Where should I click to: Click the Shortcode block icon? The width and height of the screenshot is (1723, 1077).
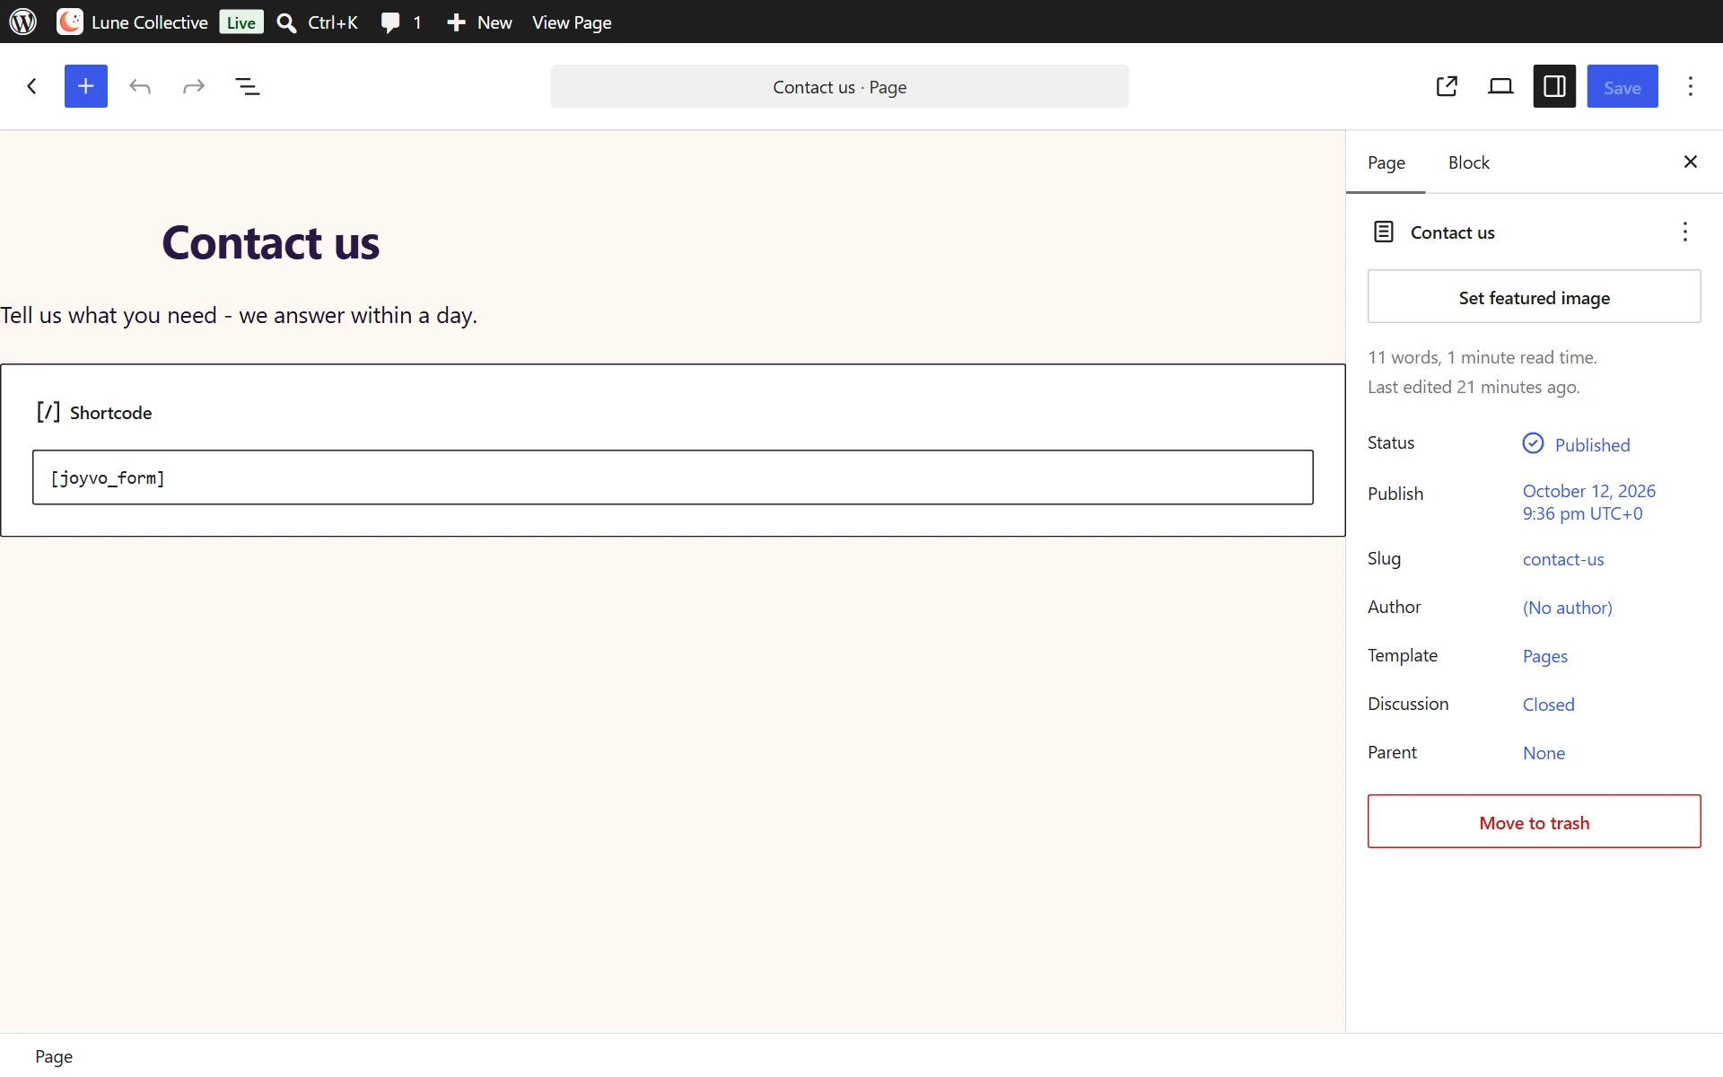48,412
